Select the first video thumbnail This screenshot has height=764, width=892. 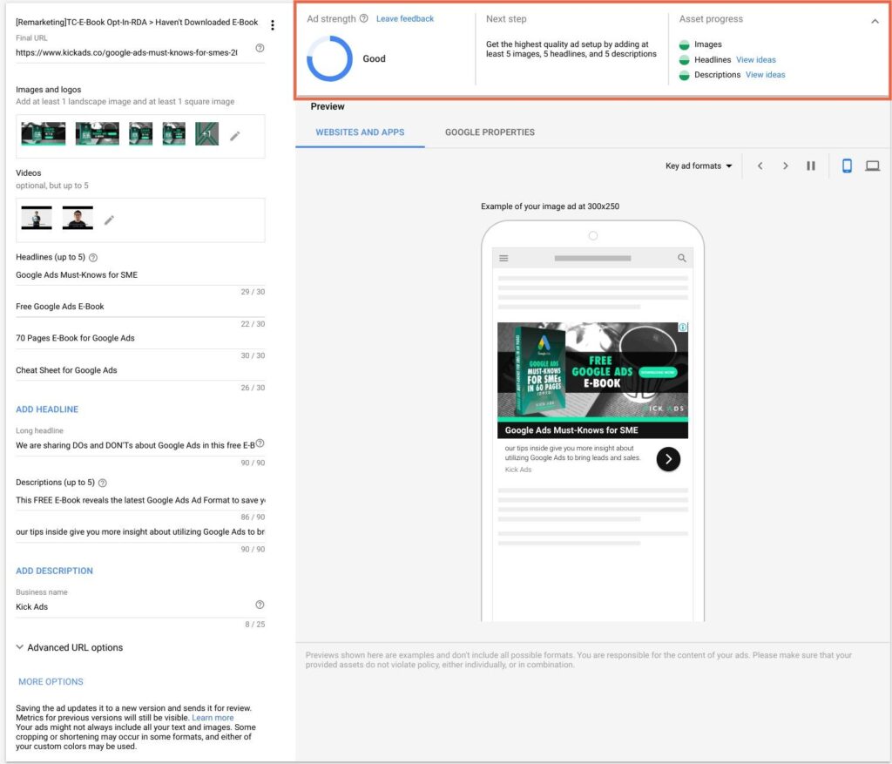[37, 218]
